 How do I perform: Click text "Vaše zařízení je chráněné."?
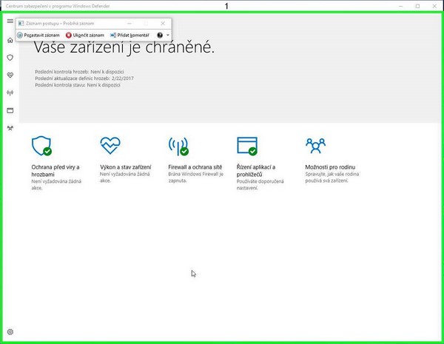[124, 47]
